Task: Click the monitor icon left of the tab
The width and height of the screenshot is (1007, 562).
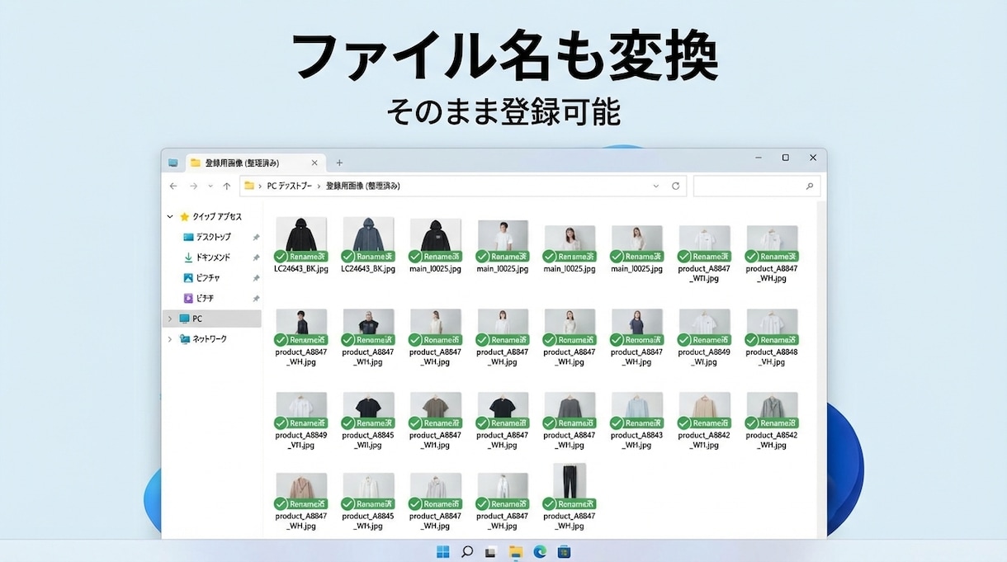Action: pos(173,163)
